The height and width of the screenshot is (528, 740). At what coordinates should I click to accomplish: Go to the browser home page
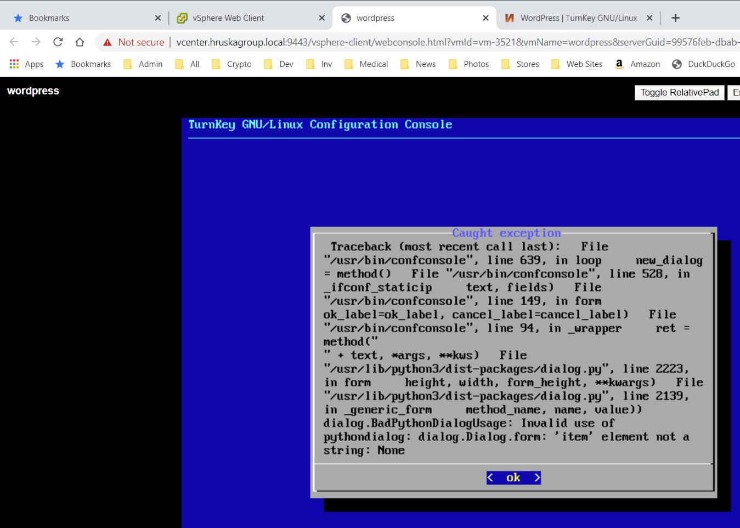(x=80, y=42)
